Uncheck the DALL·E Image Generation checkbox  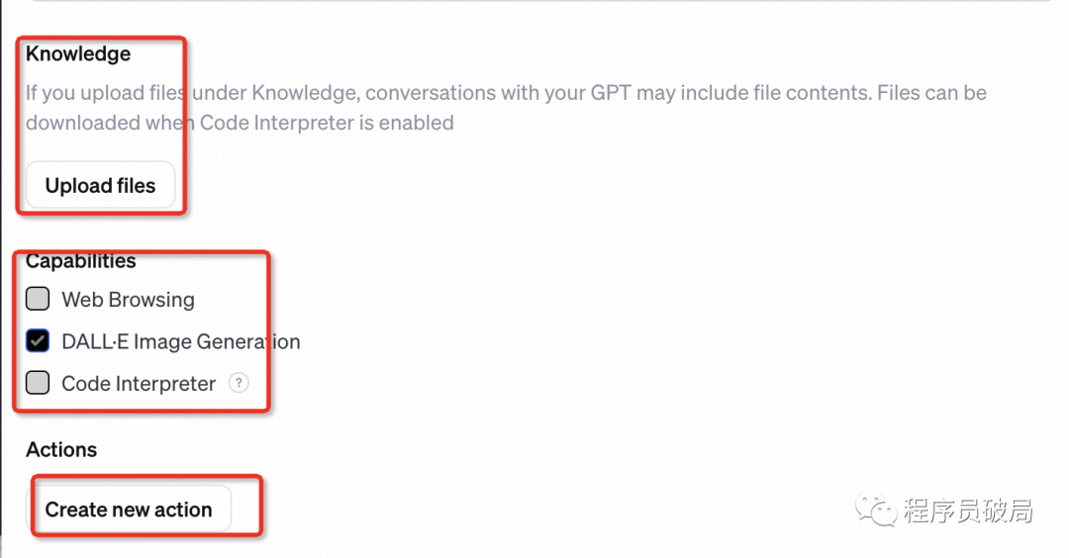point(38,341)
